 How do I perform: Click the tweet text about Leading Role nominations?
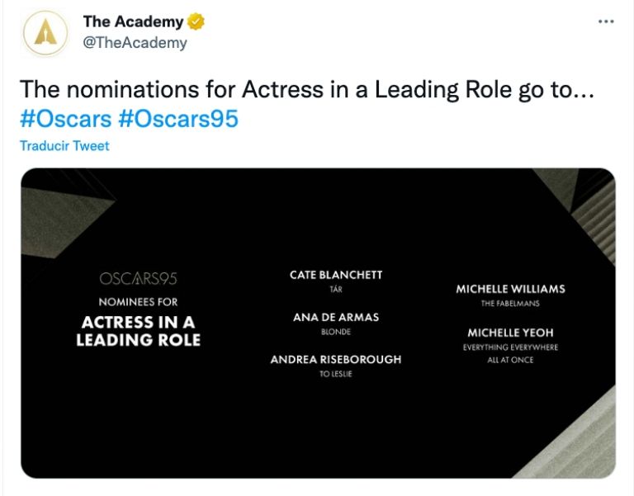pyautogui.click(x=306, y=90)
